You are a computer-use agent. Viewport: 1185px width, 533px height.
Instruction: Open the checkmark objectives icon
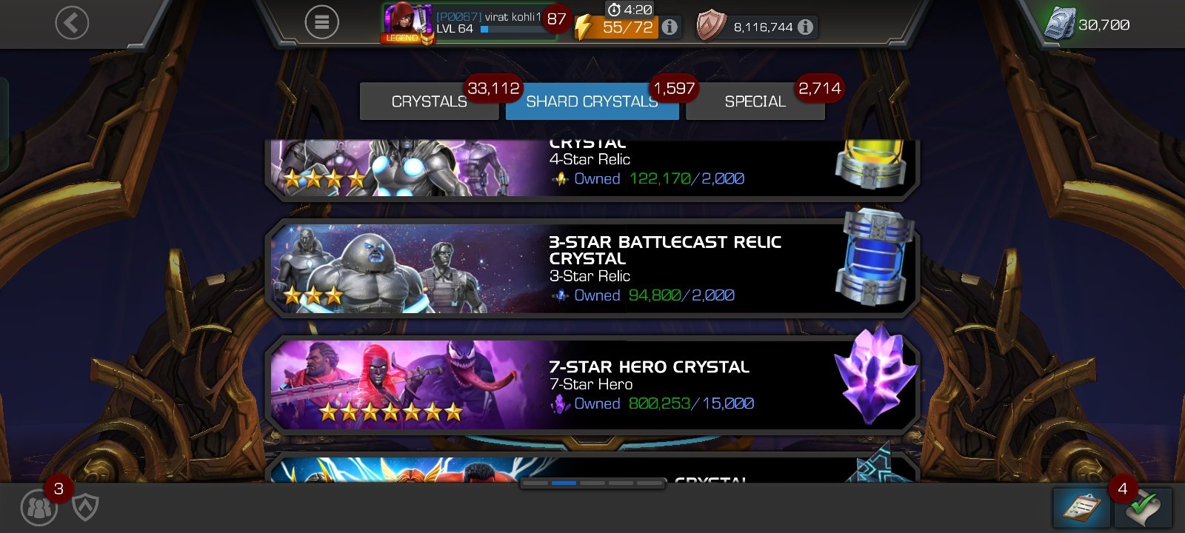pyautogui.click(x=1144, y=508)
